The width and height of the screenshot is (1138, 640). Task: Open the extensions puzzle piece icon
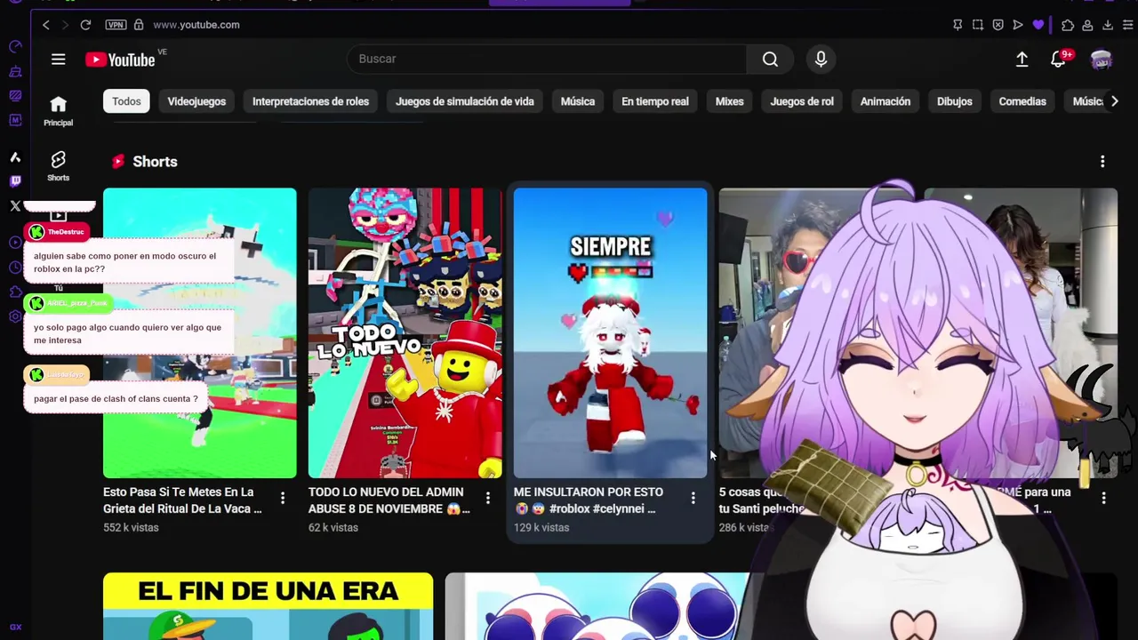tap(1068, 25)
